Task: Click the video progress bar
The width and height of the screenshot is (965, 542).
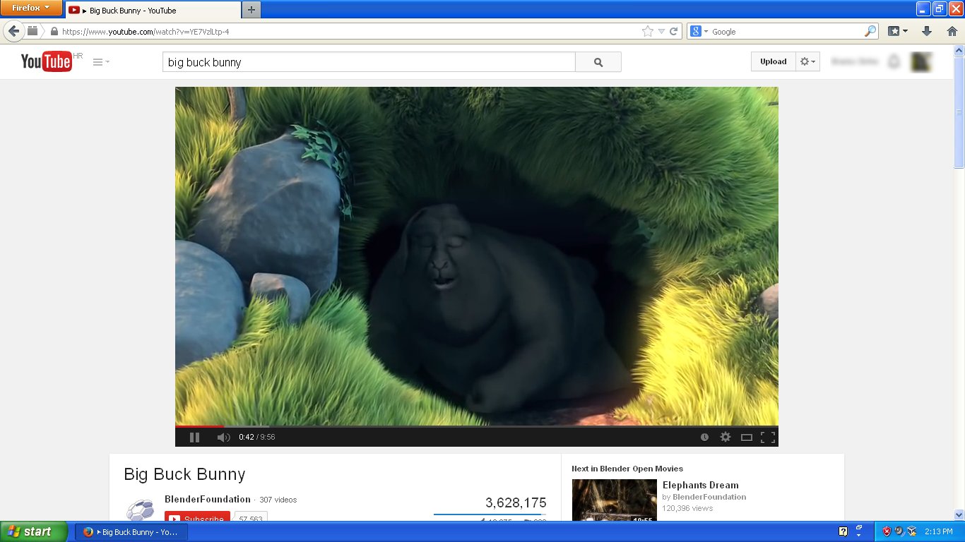Action: pyautogui.click(x=476, y=426)
